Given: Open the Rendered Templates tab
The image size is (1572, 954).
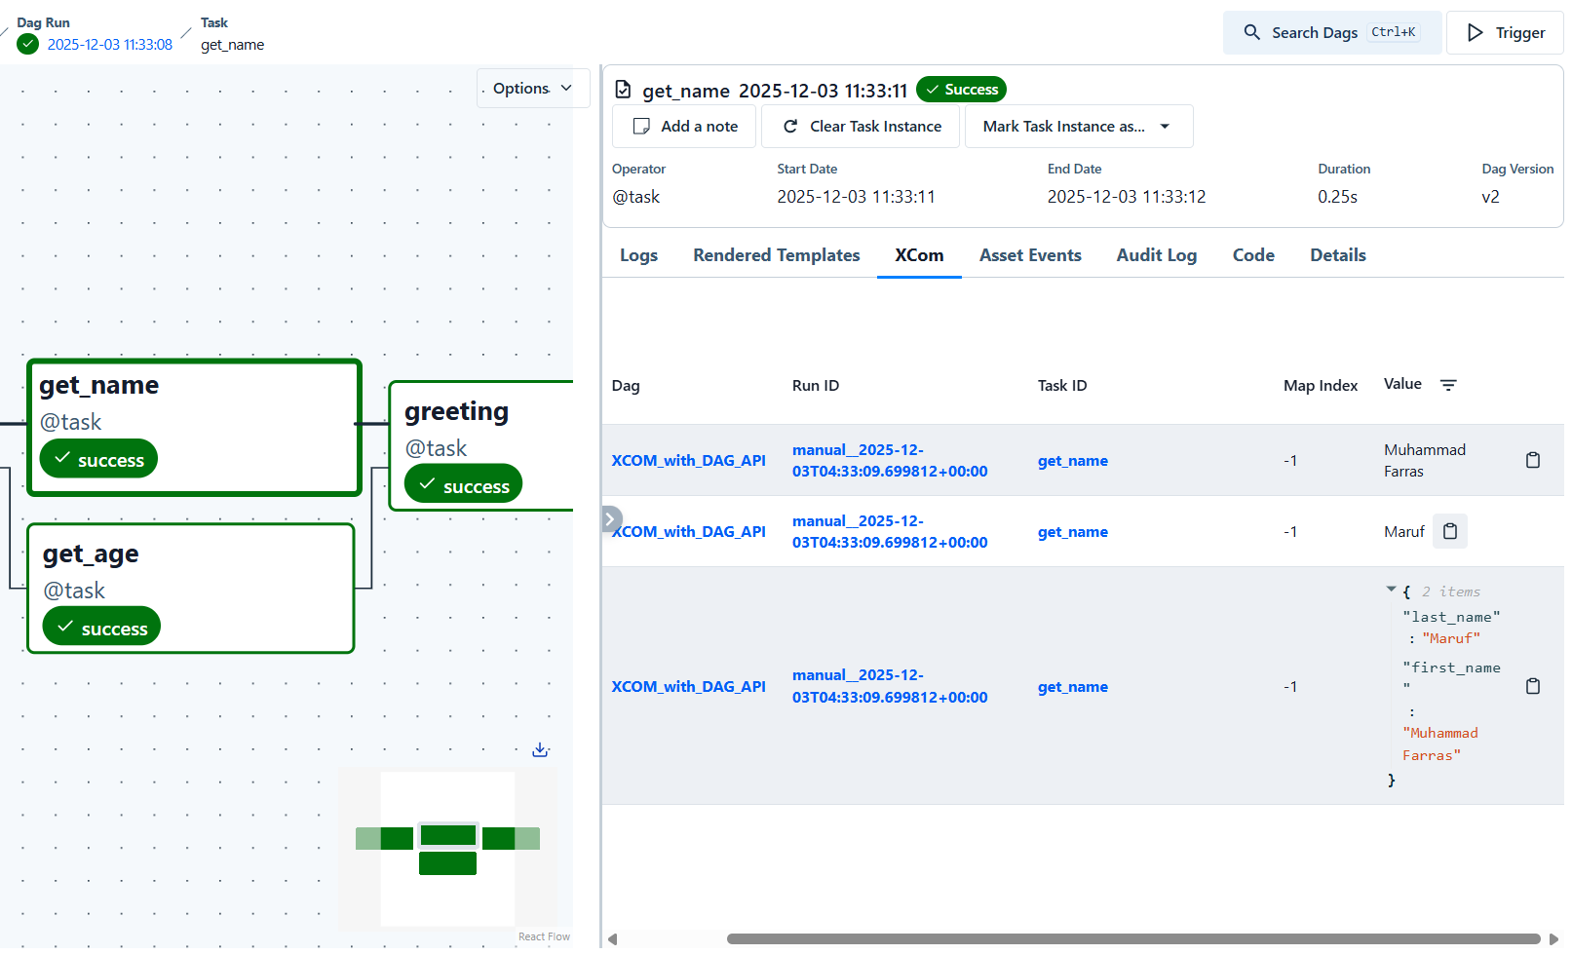Looking at the screenshot, I should point(776,255).
